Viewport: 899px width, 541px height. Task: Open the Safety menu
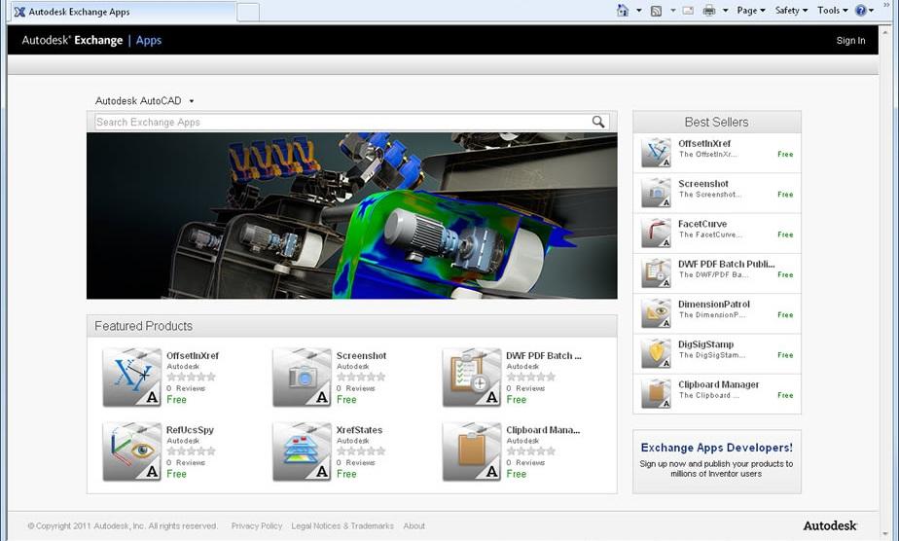click(791, 11)
